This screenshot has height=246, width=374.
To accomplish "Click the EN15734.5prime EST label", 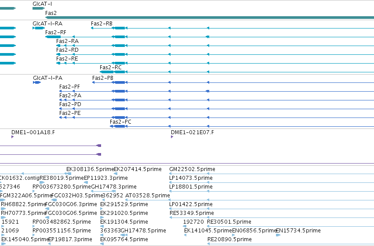I will tap(298, 231).
